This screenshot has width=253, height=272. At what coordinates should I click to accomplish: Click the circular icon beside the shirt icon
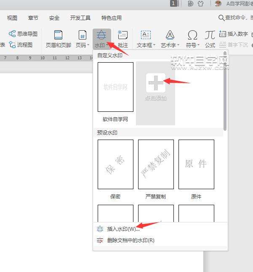pos(191,4)
